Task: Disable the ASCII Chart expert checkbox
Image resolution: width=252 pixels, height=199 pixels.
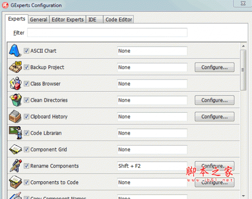Action: point(26,51)
